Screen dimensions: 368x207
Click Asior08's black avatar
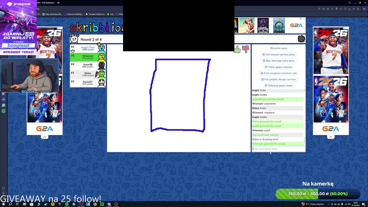coord(101,66)
